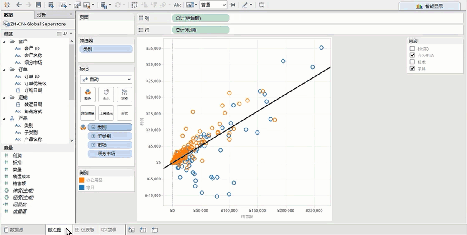Click the 颜色 button in the marks card
The width and height of the screenshot is (467, 235).
pos(87,95)
